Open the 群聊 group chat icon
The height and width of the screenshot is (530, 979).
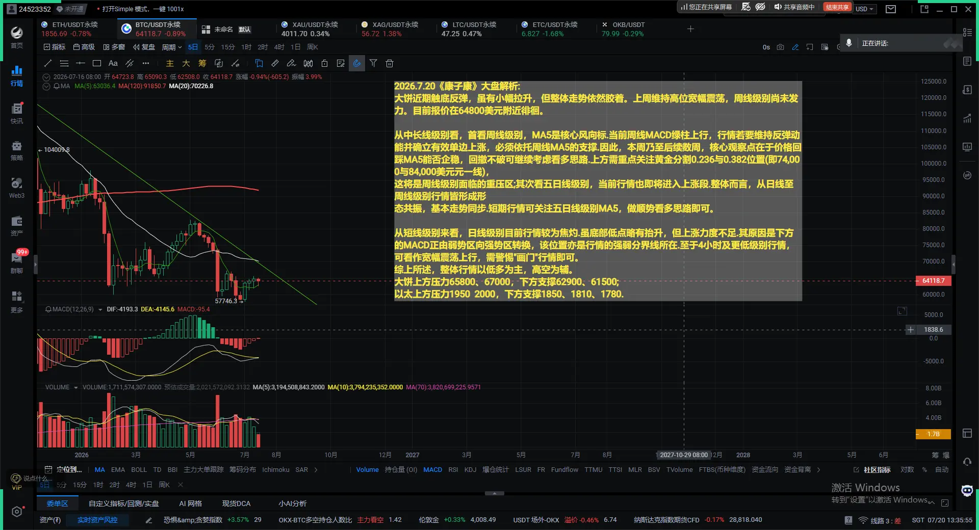[17, 263]
